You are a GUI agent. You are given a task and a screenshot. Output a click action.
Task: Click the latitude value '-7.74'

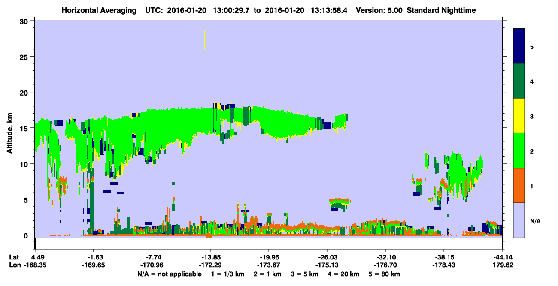152,257
